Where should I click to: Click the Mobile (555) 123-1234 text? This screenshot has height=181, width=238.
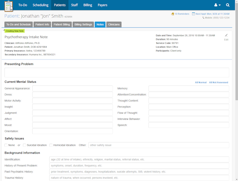click(x=217, y=18)
